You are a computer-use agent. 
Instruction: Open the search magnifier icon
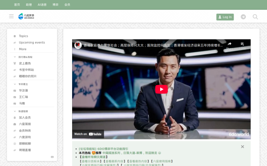[x=255, y=17]
